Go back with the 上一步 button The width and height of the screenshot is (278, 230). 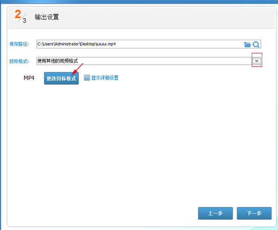[215, 213]
